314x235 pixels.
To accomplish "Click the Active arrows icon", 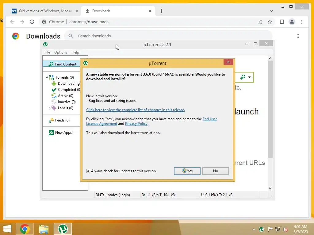I will tap(54, 96).
